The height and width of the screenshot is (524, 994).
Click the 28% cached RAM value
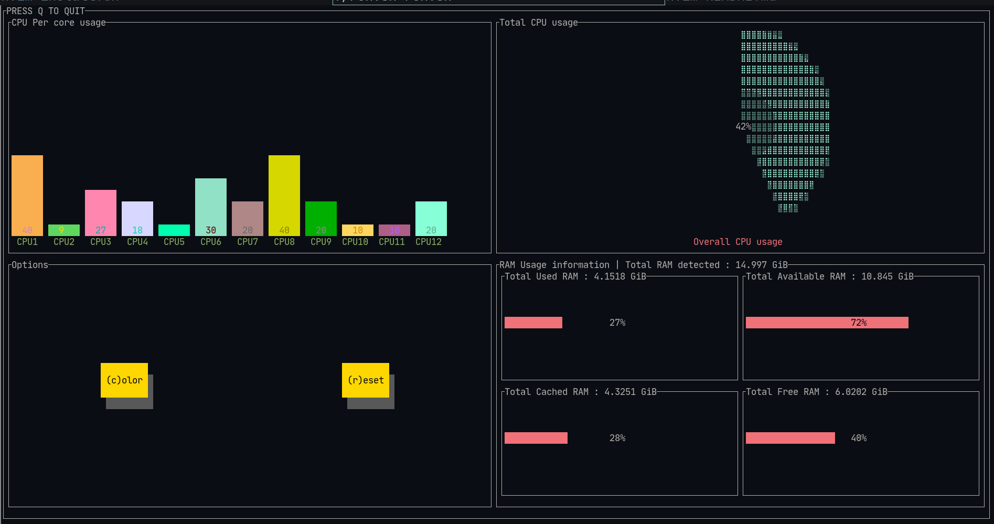pyautogui.click(x=617, y=438)
